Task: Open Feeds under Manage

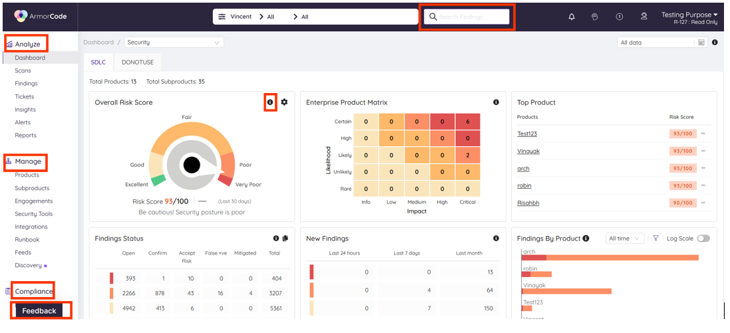Action: (23, 253)
